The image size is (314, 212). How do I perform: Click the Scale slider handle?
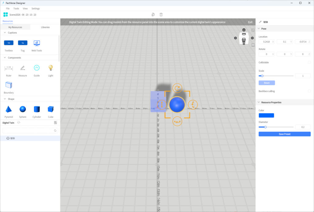click(x=262, y=76)
